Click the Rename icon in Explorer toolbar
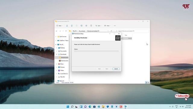Viewport: 193px width, 109px height. pos(81,26)
